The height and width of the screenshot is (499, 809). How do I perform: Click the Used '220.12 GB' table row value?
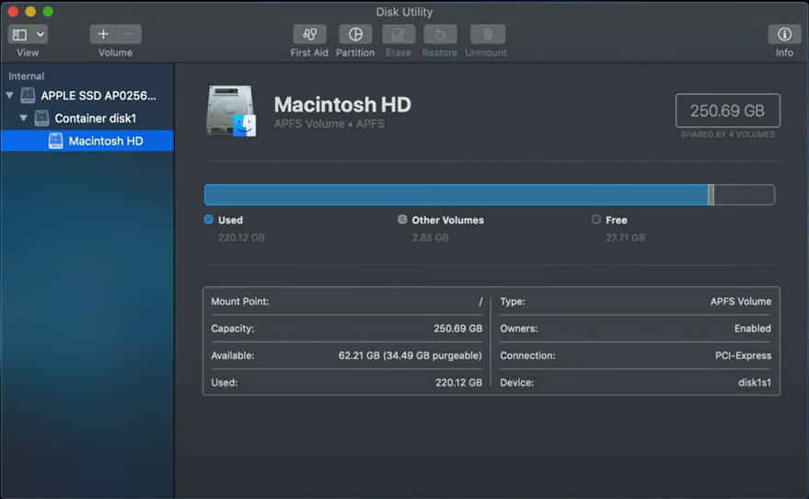[458, 383]
